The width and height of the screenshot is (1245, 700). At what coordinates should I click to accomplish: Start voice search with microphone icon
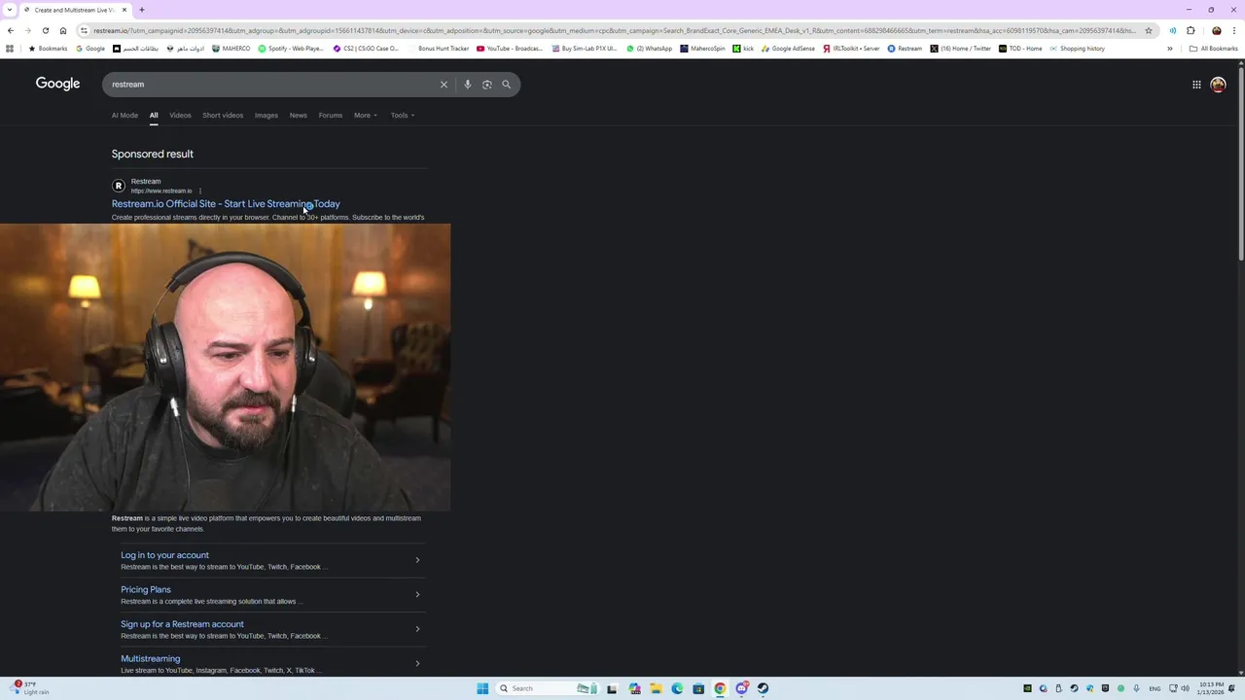(x=467, y=85)
